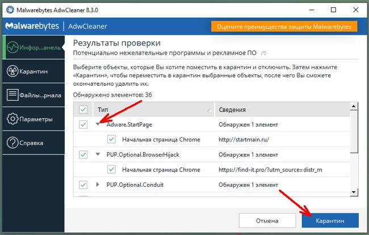Open the Параметры sidebar tab
Image resolution: width=369 pixels, height=235 pixels.
pyautogui.click(x=33, y=119)
